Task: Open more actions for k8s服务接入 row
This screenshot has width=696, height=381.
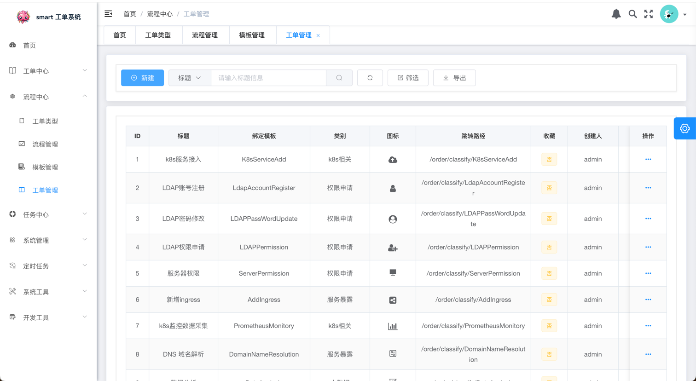Action: point(648,159)
